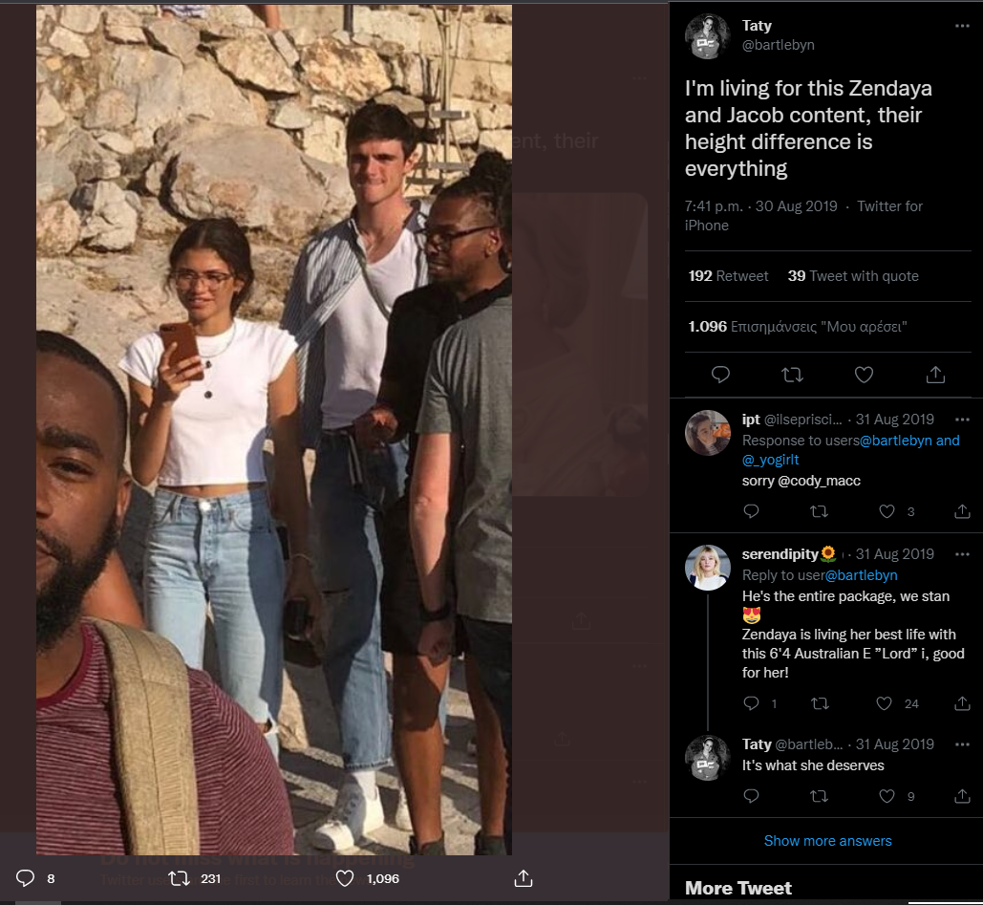This screenshot has height=905, width=983.
Task: Click retweet icon under the main tweet
Action: coord(792,375)
